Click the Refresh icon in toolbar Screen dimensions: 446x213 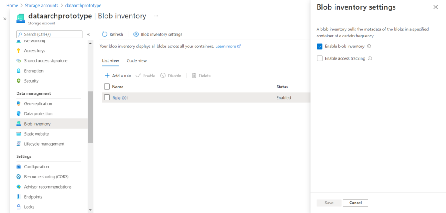click(105, 34)
